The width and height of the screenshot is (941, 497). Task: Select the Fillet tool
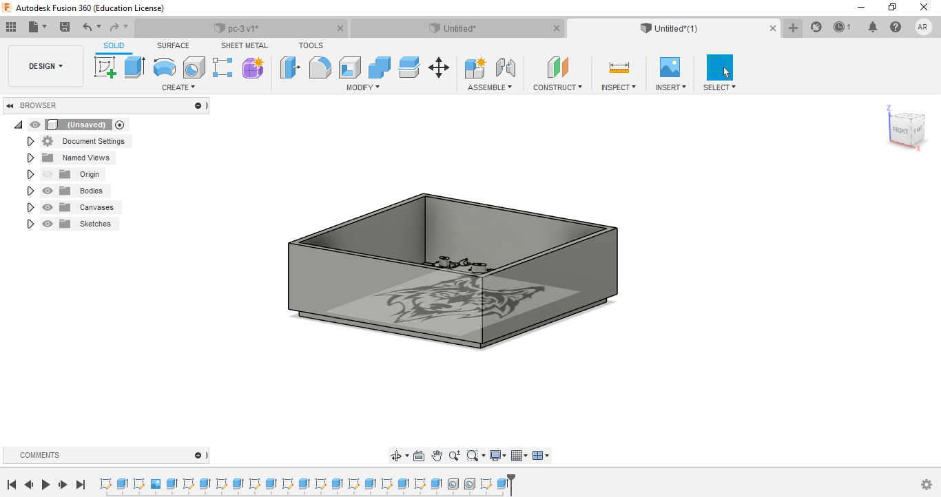pos(320,67)
